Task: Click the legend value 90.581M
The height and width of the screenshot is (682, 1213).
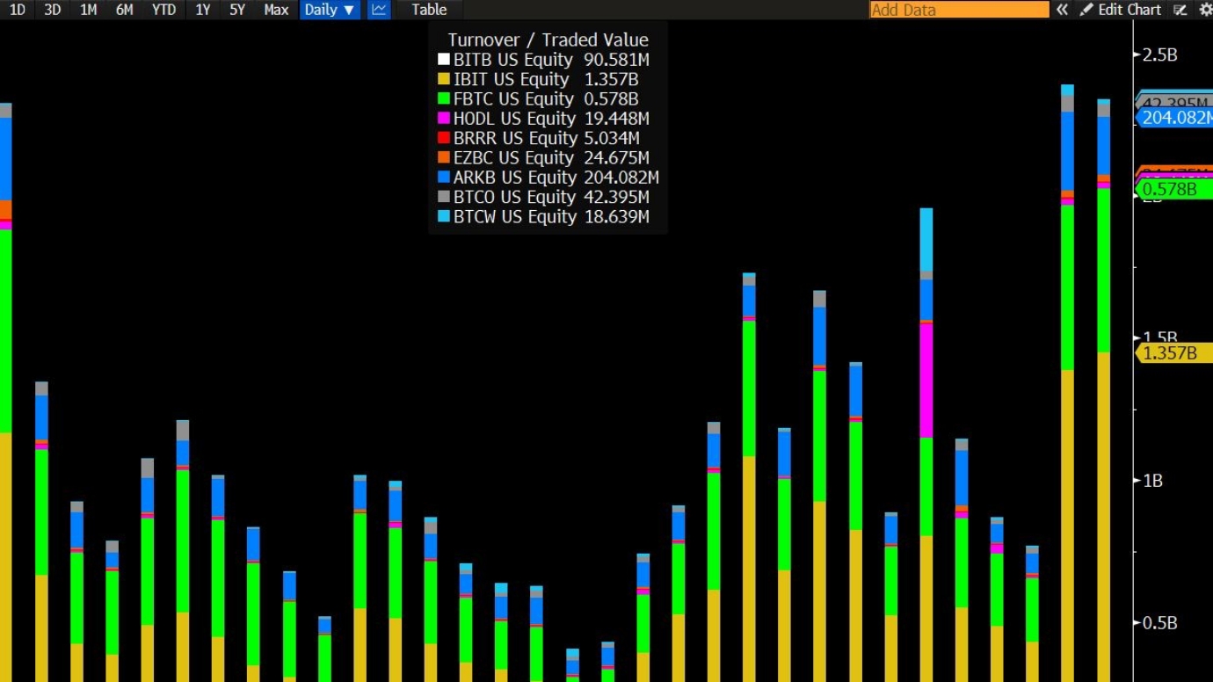Action: (617, 60)
